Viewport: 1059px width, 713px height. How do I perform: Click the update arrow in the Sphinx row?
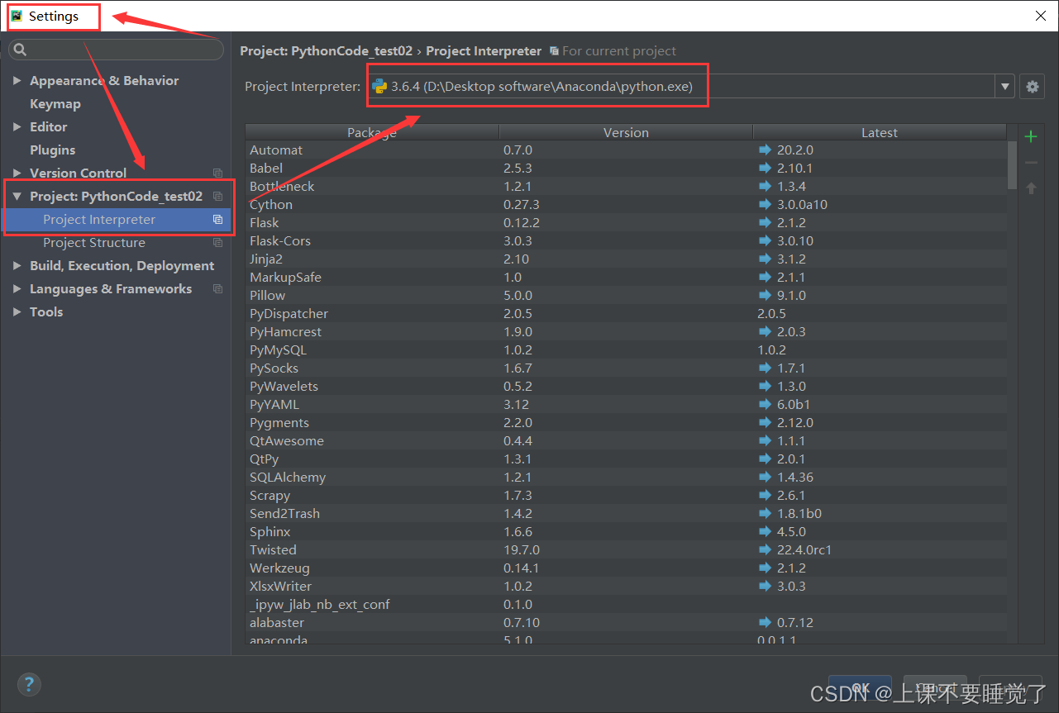765,532
